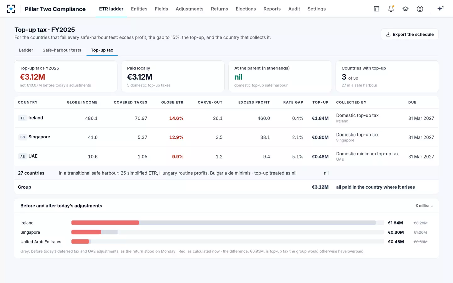Switch to the Ladder tab
Screen dimensions: 453x283
[x=26, y=50]
